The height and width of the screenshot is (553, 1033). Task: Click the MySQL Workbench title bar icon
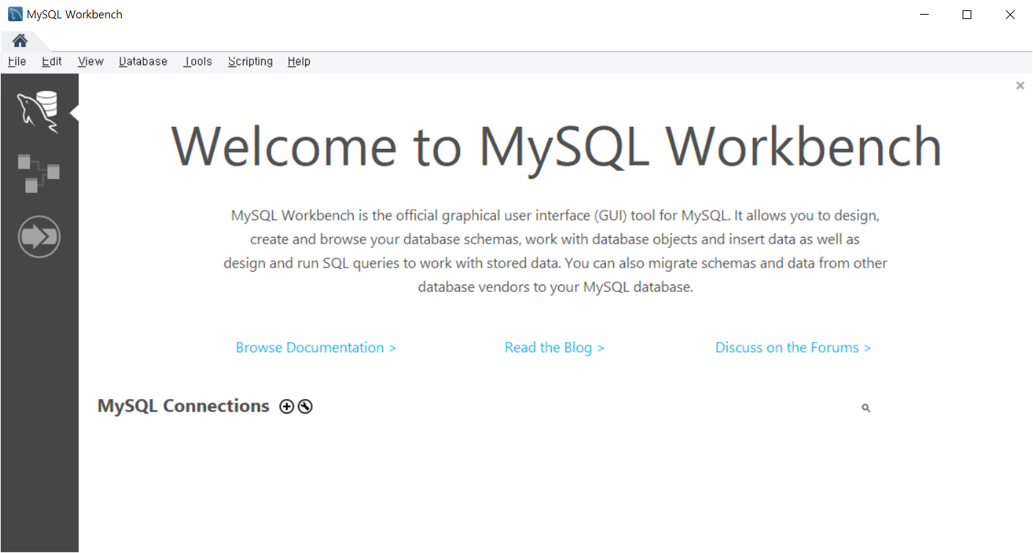15,15
